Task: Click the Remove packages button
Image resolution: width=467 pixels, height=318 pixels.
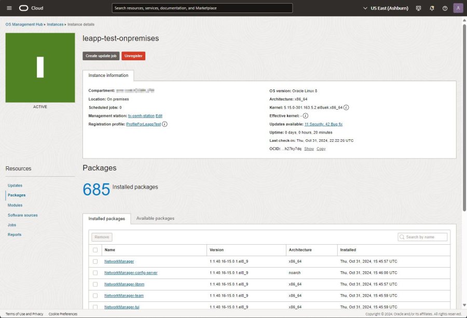Action: pos(102,237)
